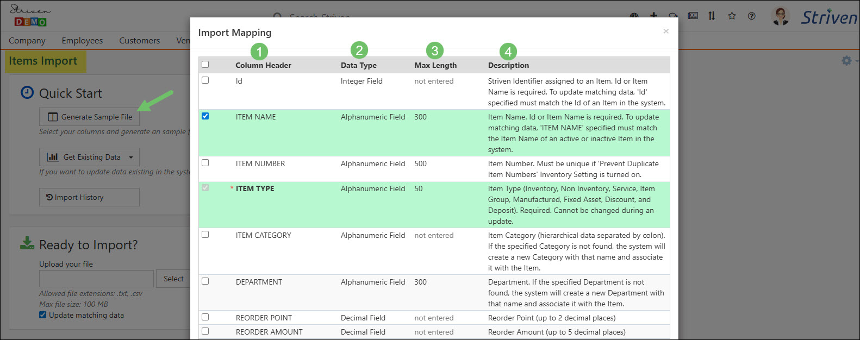Click the Generate Sample File button
Image resolution: width=860 pixels, height=340 pixels.
[x=90, y=117]
